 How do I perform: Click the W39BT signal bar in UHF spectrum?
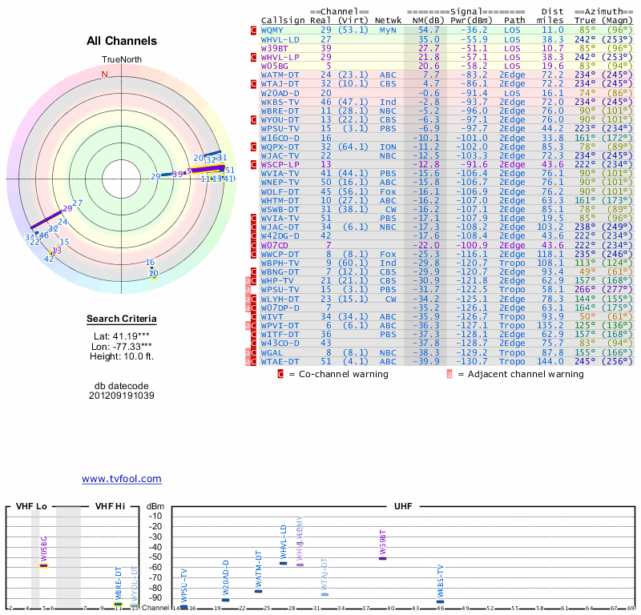(x=382, y=557)
